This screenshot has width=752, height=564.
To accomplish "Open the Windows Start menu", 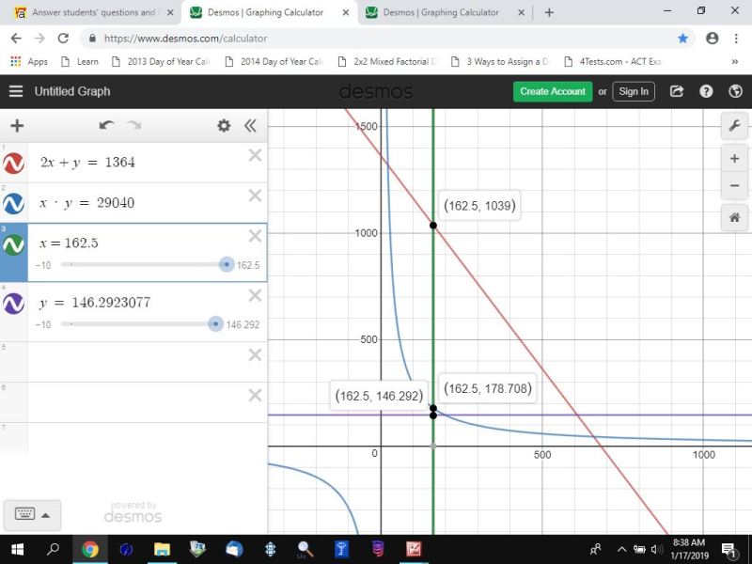I will coord(17,549).
